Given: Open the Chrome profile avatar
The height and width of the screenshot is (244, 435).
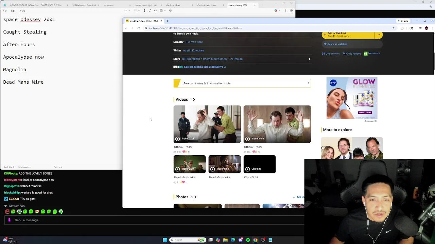Looking at the screenshot, I should pyautogui.click(x=427, y=28).
